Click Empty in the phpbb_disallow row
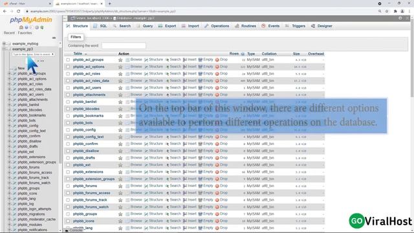 [206, 151]
